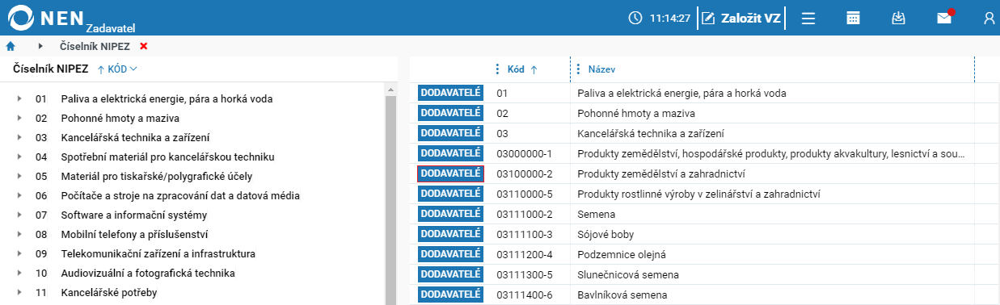The width and height of the screenshot is (1000, 305).
Task: Click DODAVATELÉ button for code 03100000-2
Action: click(450, 173)
